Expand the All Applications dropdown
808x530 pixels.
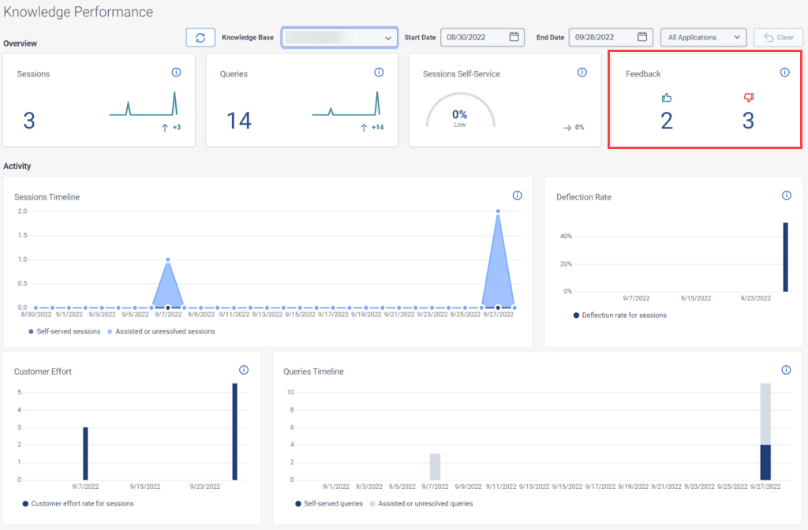point(703,37)
